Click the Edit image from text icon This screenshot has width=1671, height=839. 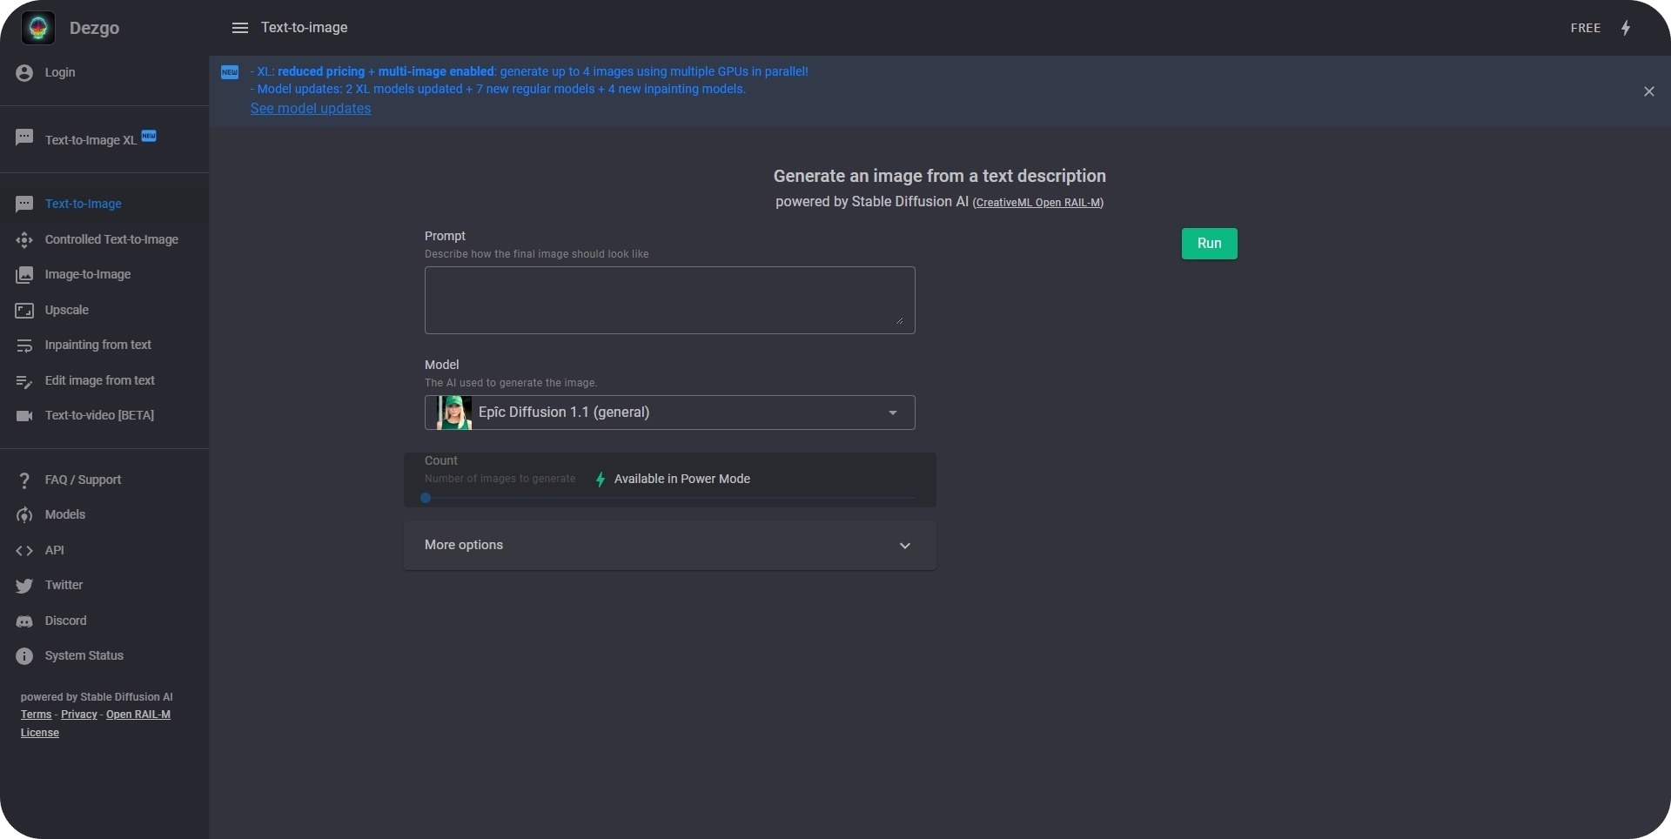pos(24,381)
